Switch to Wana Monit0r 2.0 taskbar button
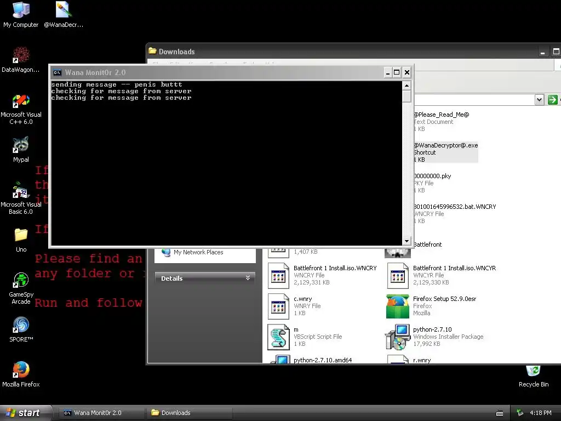This screenshot has height=421, width=561. click(101, 413)
